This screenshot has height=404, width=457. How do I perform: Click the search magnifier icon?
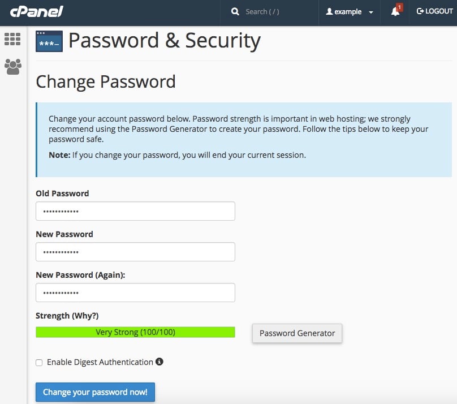click(235, 11)
